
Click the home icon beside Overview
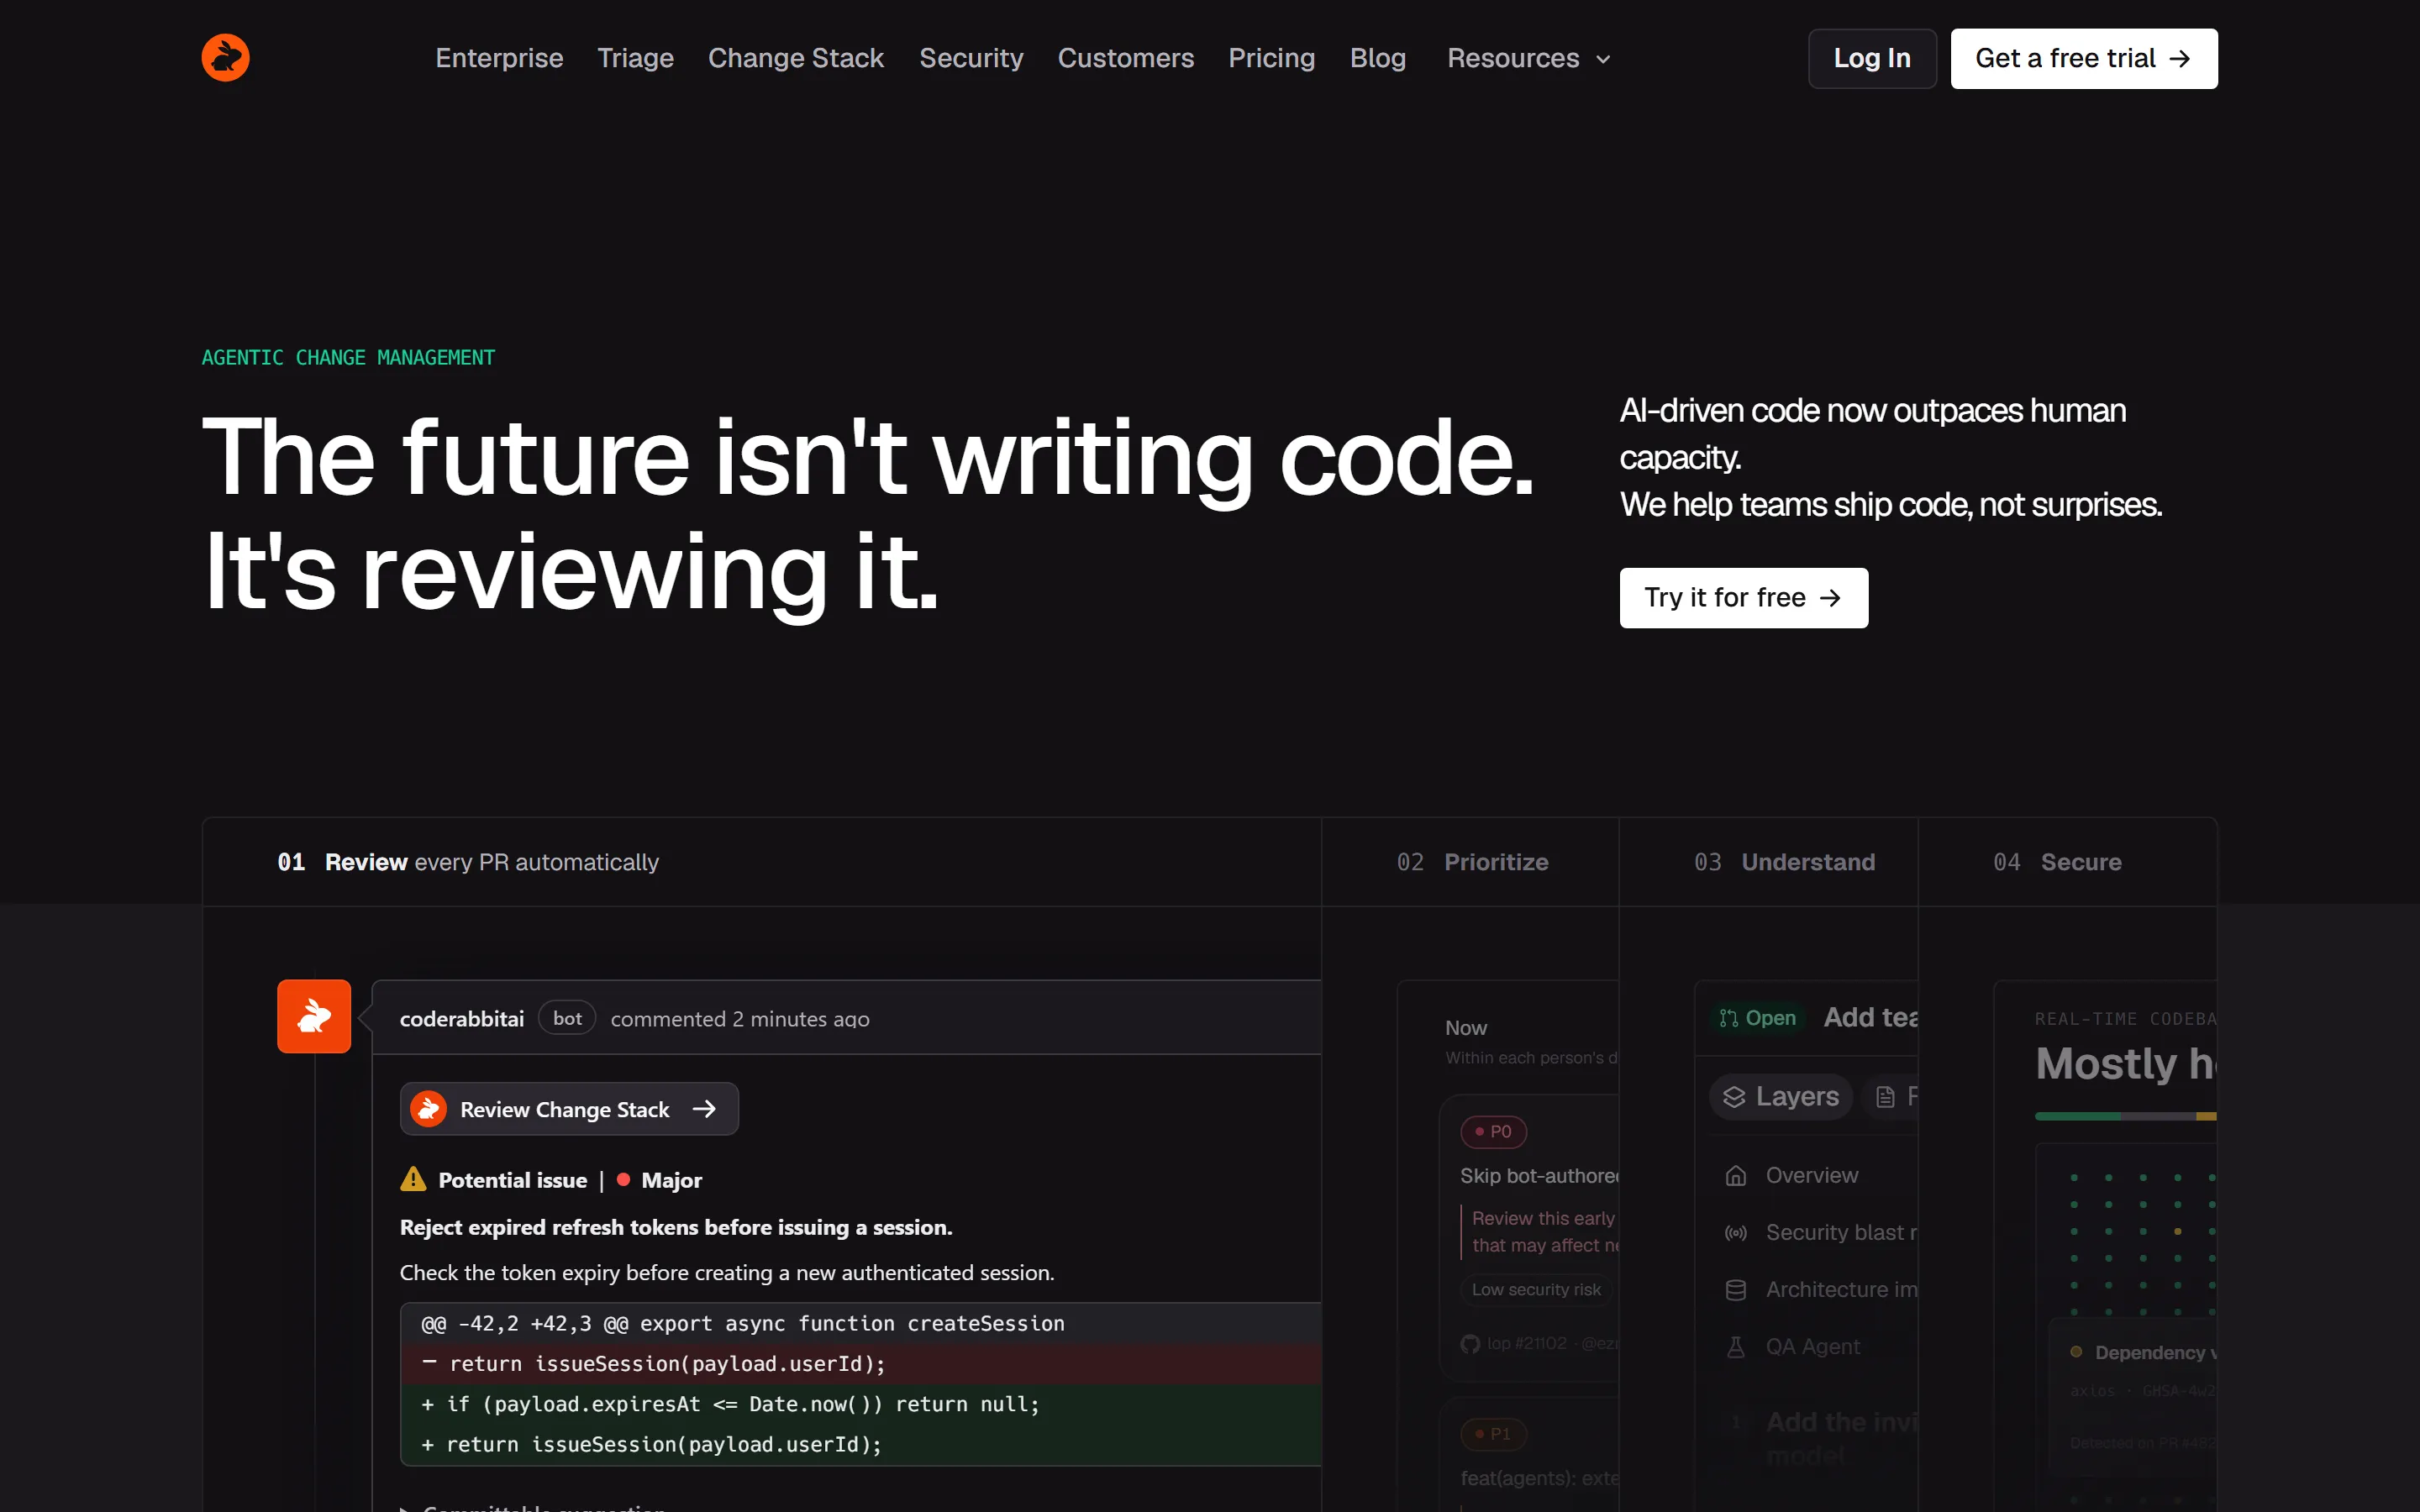pos(1736,1175)
